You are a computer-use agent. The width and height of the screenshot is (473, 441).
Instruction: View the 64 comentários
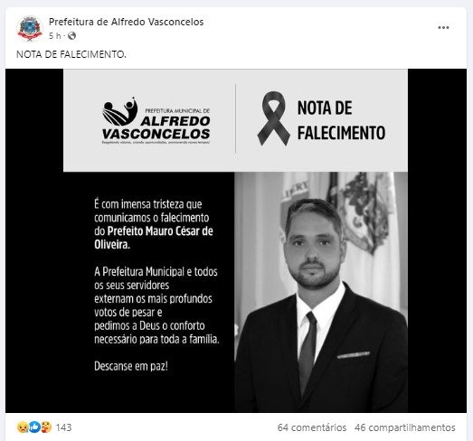tap(312, 427)
